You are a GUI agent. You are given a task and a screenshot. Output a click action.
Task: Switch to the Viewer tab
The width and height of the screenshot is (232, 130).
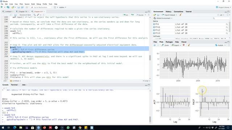[184, 42]
